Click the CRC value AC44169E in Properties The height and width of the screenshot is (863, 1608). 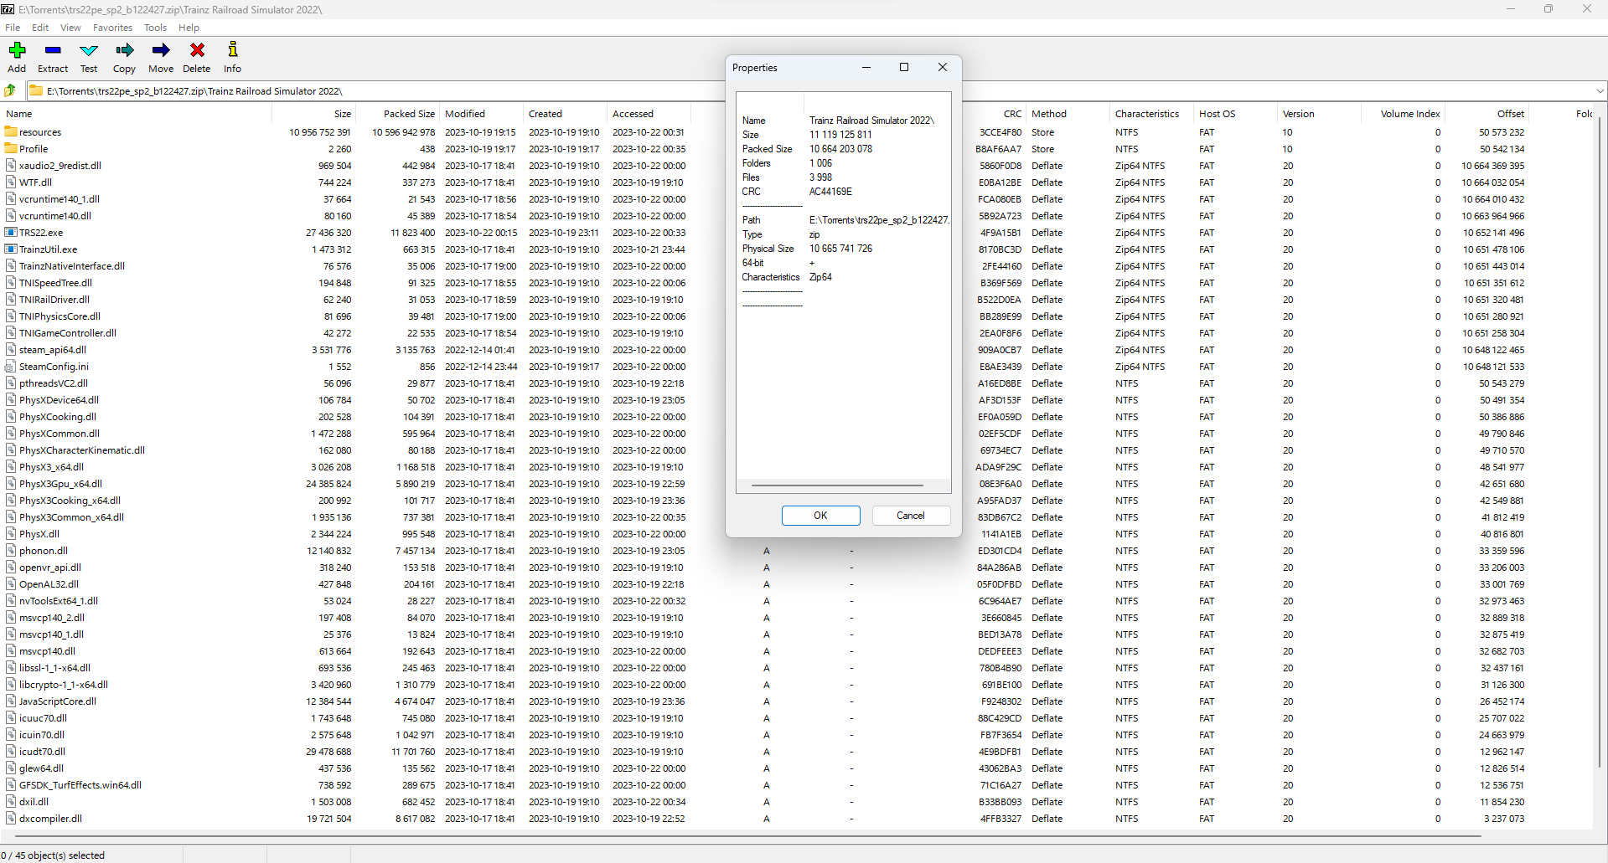830,192
